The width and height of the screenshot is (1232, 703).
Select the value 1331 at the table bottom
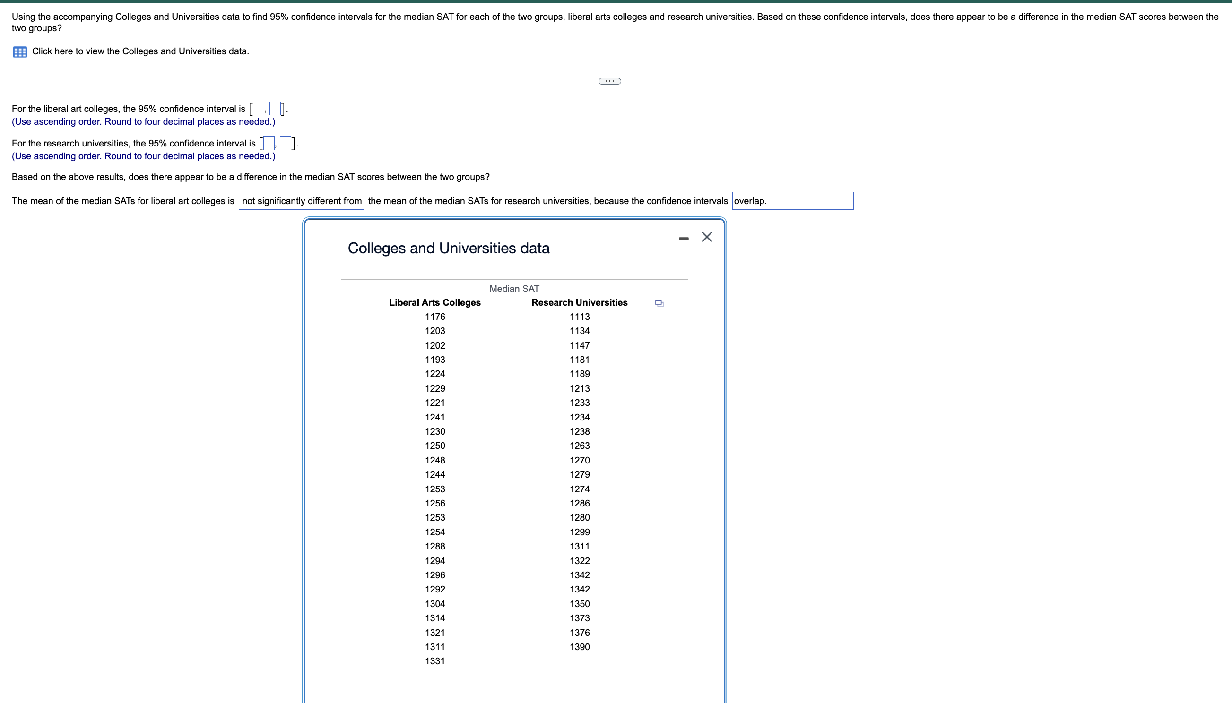[434, 660]
